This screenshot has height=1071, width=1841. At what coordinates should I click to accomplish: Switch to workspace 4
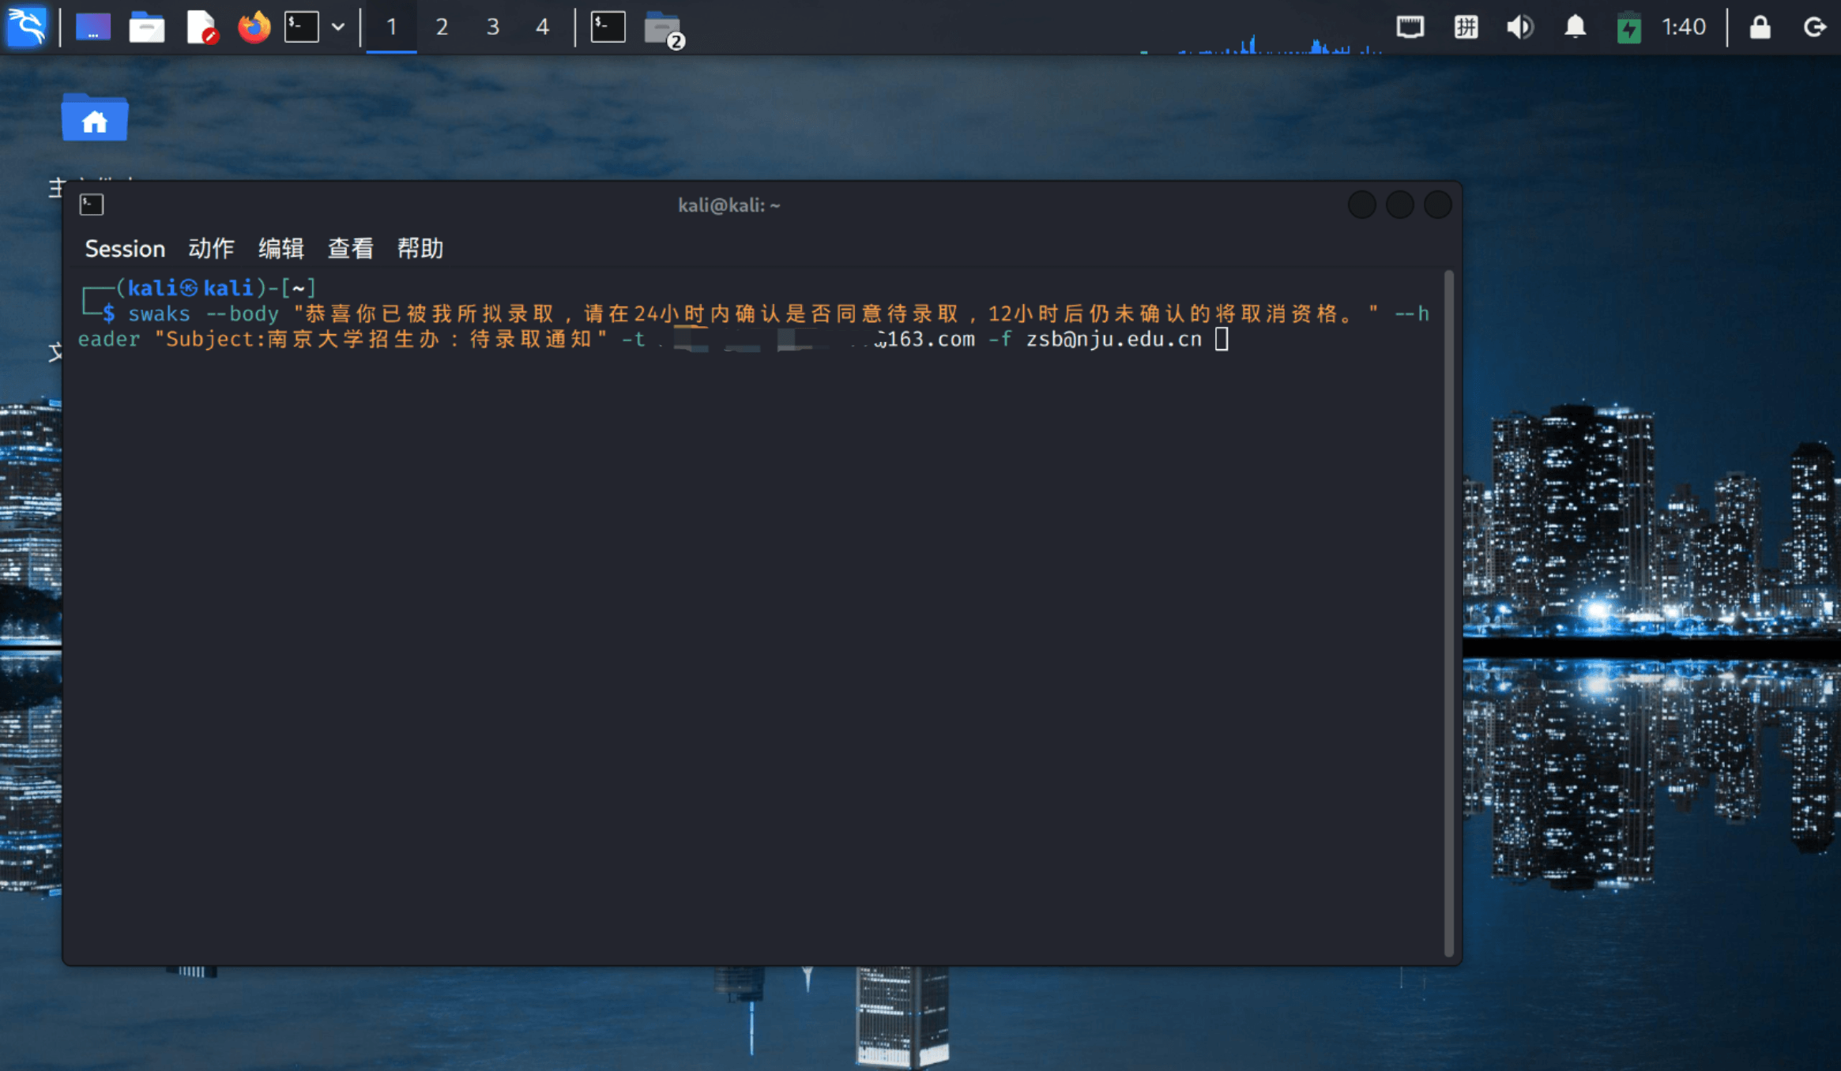[542, 27]
